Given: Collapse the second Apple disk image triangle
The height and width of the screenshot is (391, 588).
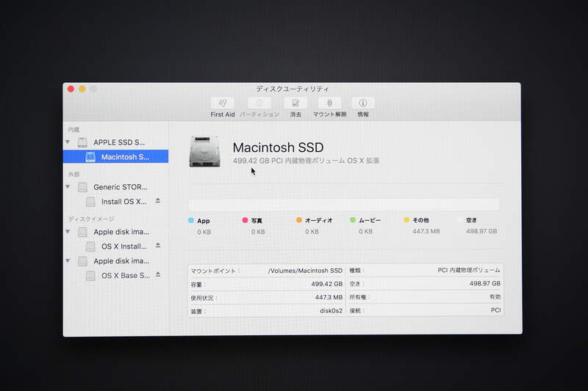Looking at the screenshot, I should 68,261.
